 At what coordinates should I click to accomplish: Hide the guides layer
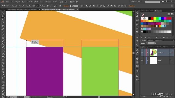pos(142,60)
